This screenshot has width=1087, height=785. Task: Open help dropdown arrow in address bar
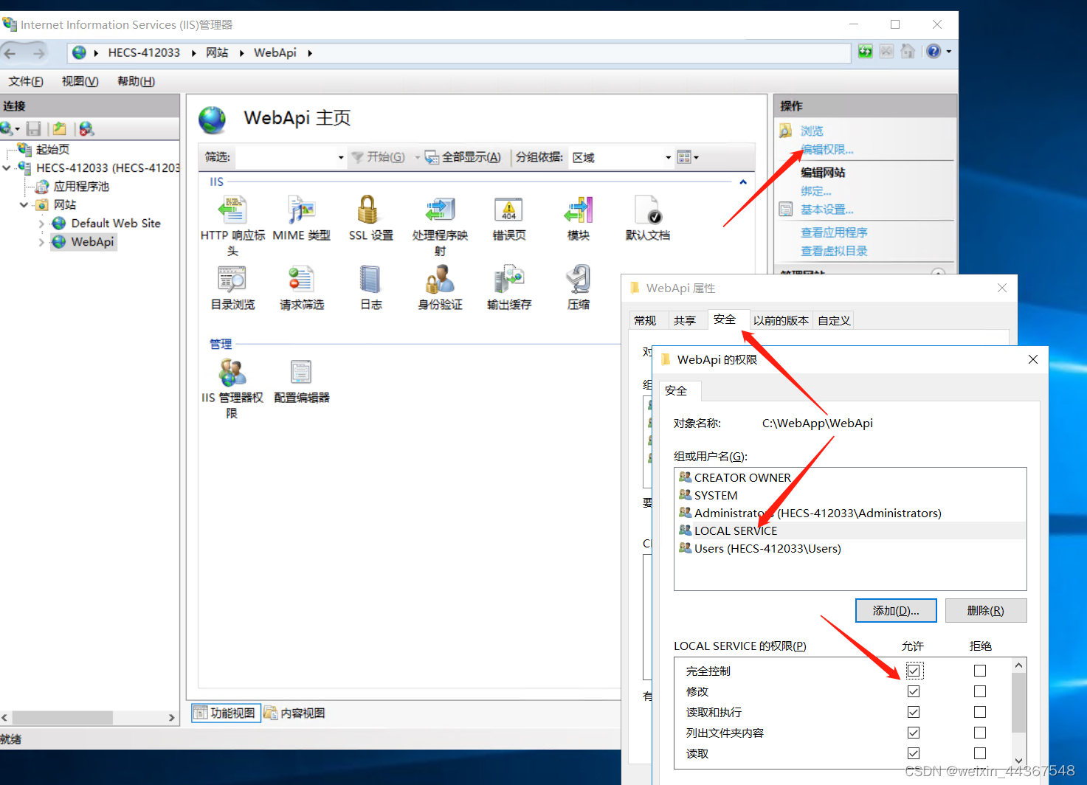[x=949, y=52]
